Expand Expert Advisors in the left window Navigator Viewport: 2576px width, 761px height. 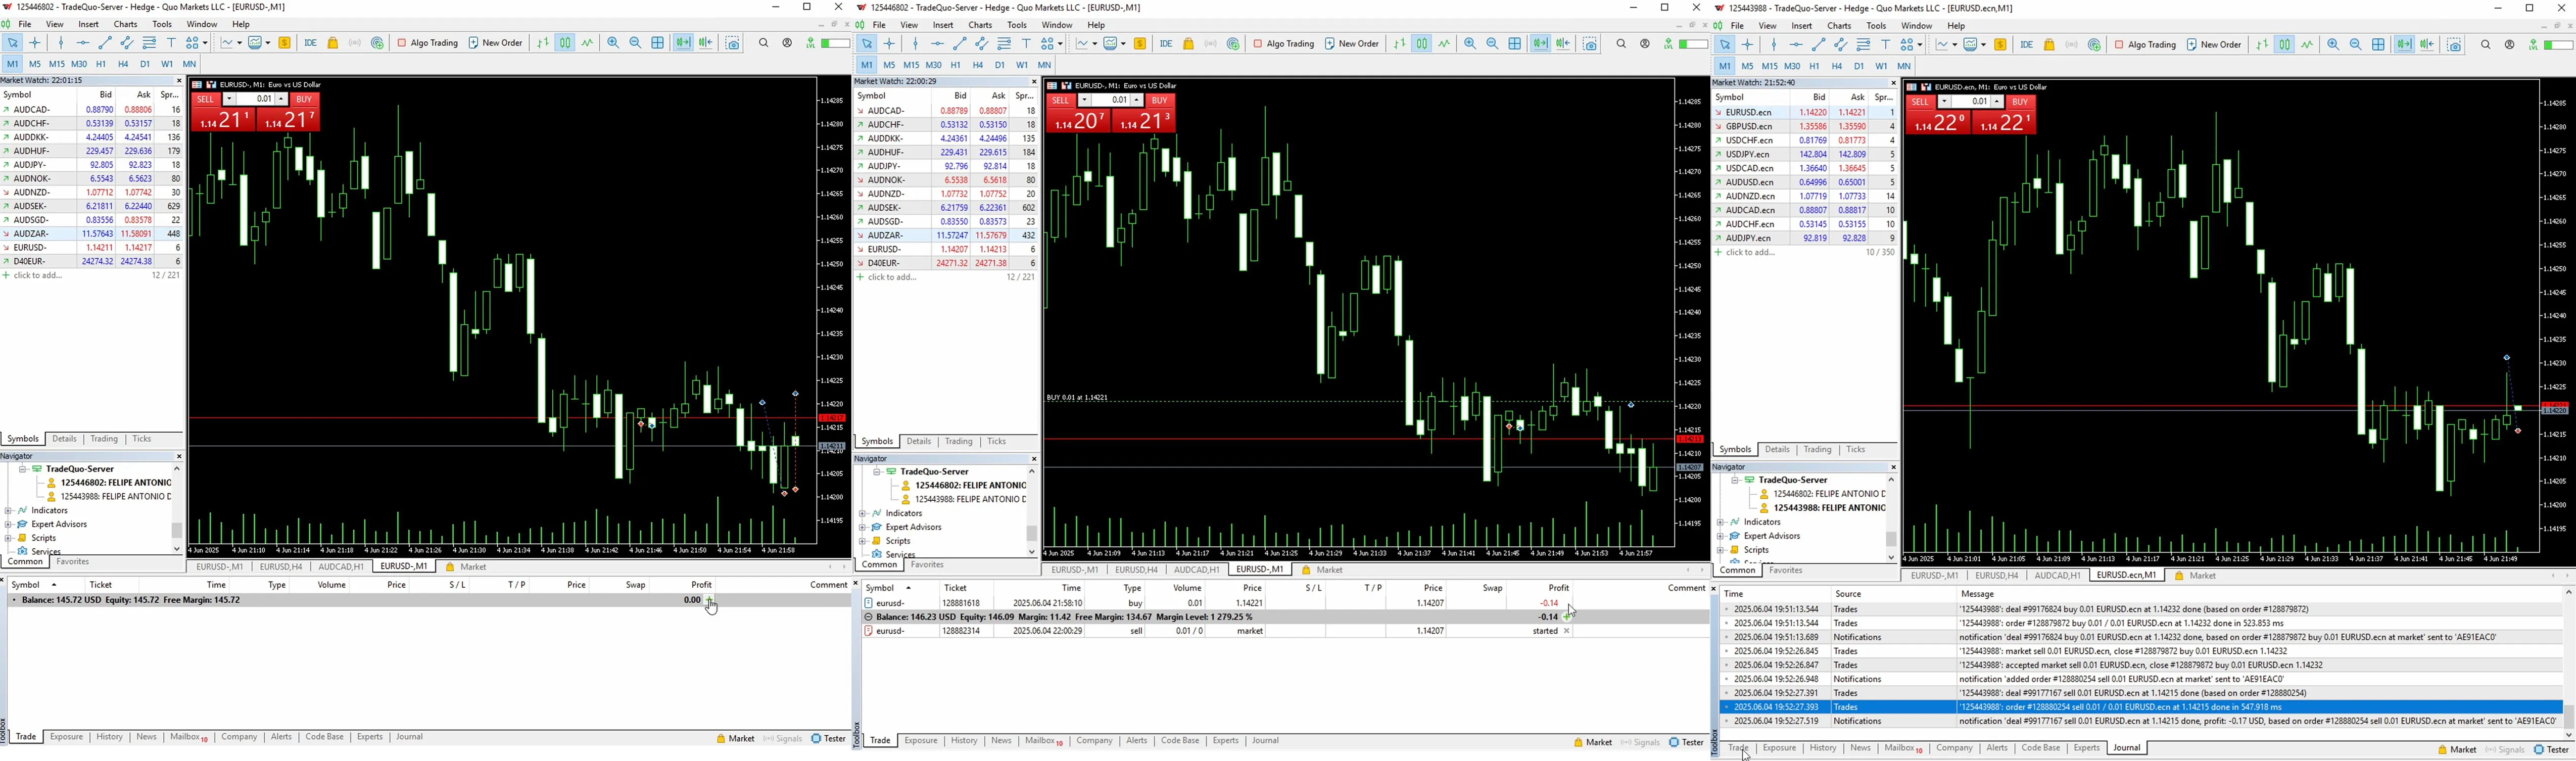point(8,524)
